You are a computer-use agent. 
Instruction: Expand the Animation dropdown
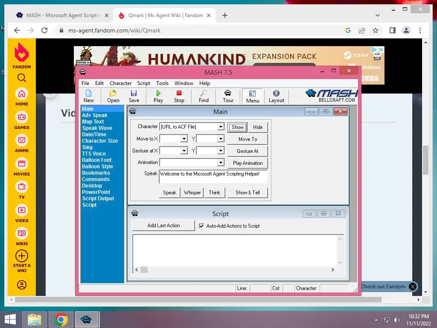click(x=221, y=162)
